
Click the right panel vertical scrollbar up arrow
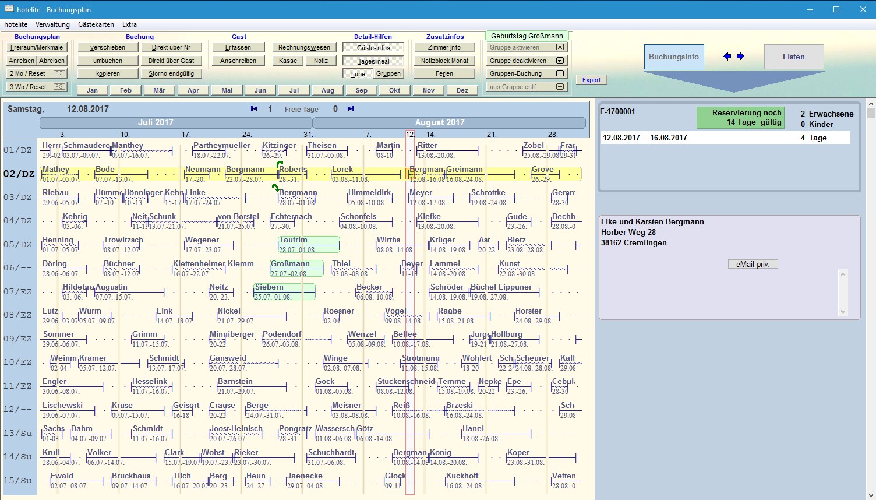click(x=871, y=104)
